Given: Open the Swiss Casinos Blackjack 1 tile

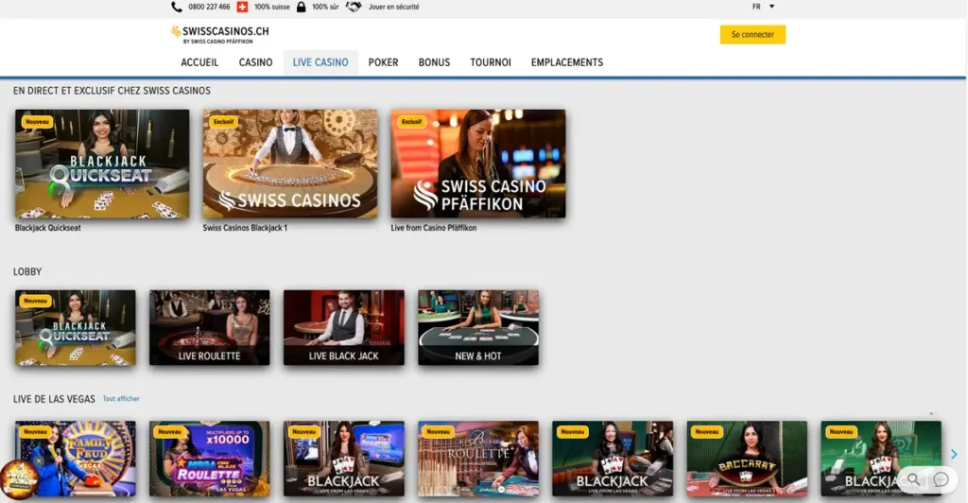Looking at the screenshot, I should pos(290,164).
